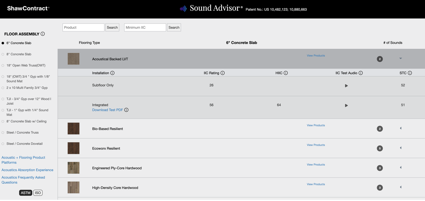Expand the Bio-Based Resilient row
This screenshot has width=425, height=201.
tap(401, 128)
